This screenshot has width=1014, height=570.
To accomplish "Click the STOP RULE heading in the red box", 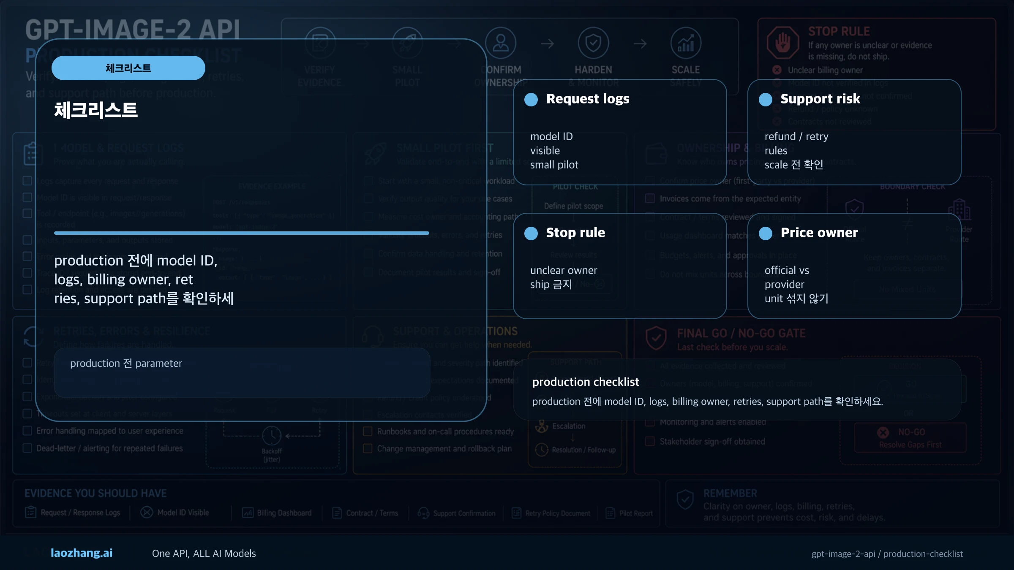I will click(839, 31).
